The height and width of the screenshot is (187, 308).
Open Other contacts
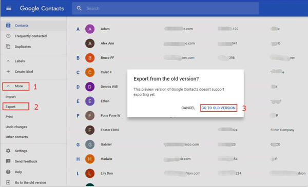coord(17,137)
